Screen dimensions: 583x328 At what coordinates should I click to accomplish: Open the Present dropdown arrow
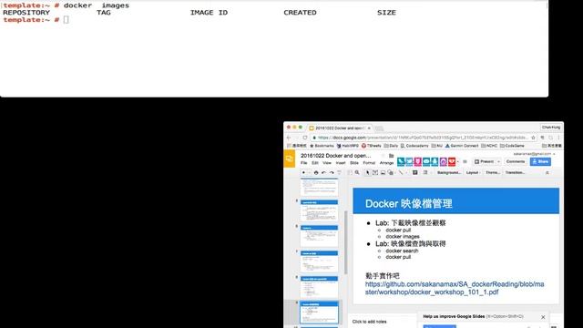pos(498,161)
